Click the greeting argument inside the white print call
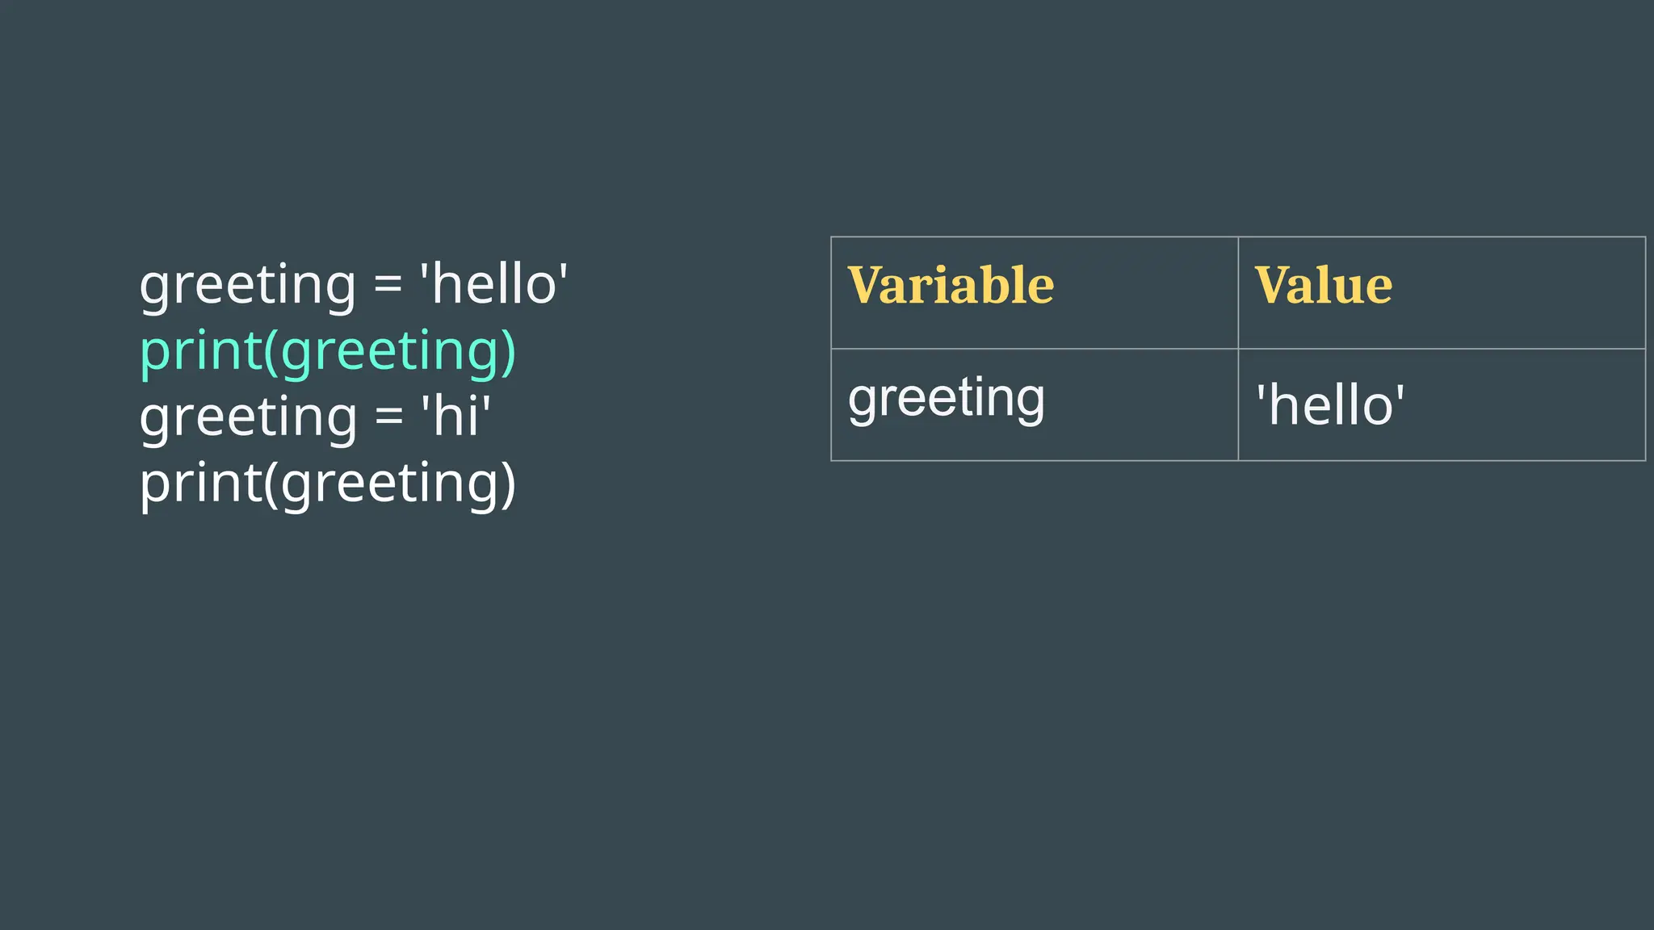This screenshot has width=1654, height=930. coord(389,485)
